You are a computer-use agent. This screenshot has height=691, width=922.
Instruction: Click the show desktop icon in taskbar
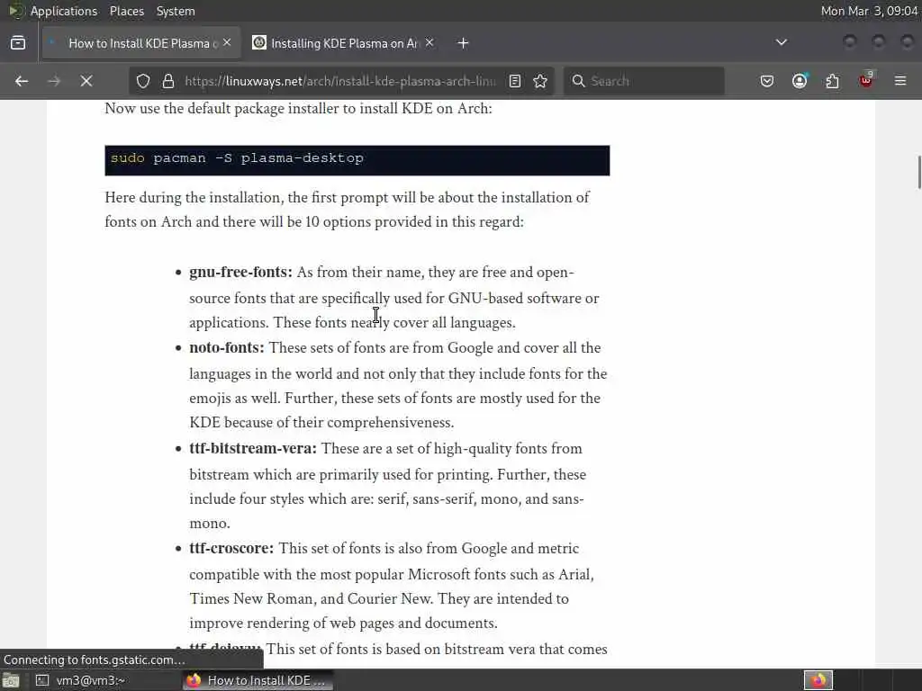point(11,680)
